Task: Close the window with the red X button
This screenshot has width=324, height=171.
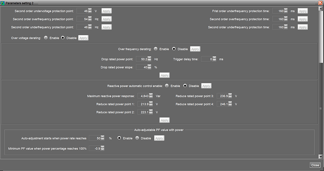Action: point(320,3)
